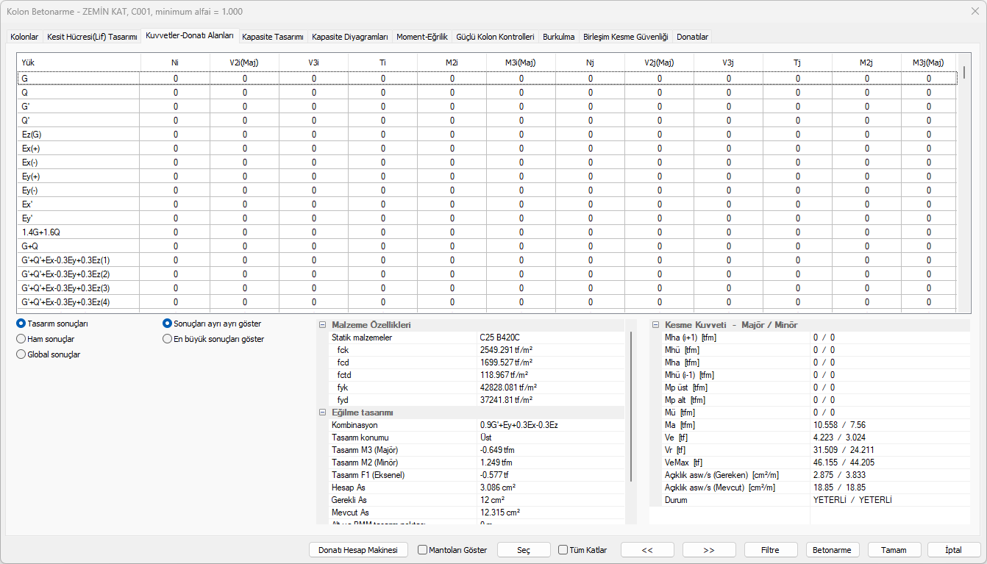Select the Global sonuçlar option

pos(21,354)
